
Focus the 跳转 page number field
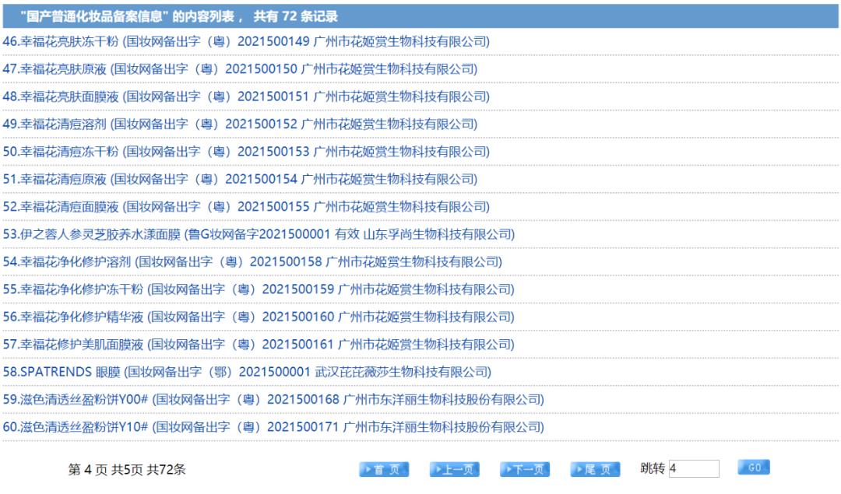(x=694, y=469)
